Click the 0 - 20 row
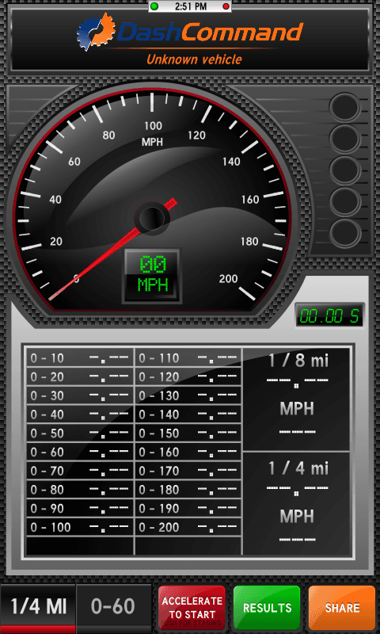Screen dimensions: 380x634 tap(79, 377)
